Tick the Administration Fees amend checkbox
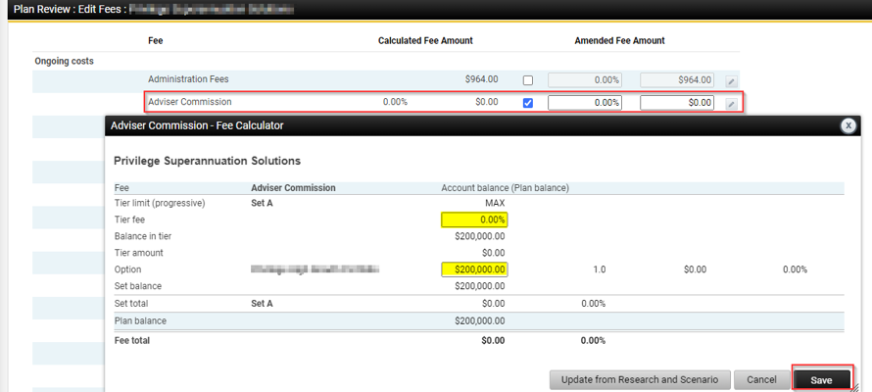Image resolution: width=872 pixels, height=392 pixels. tap(529, 80)
